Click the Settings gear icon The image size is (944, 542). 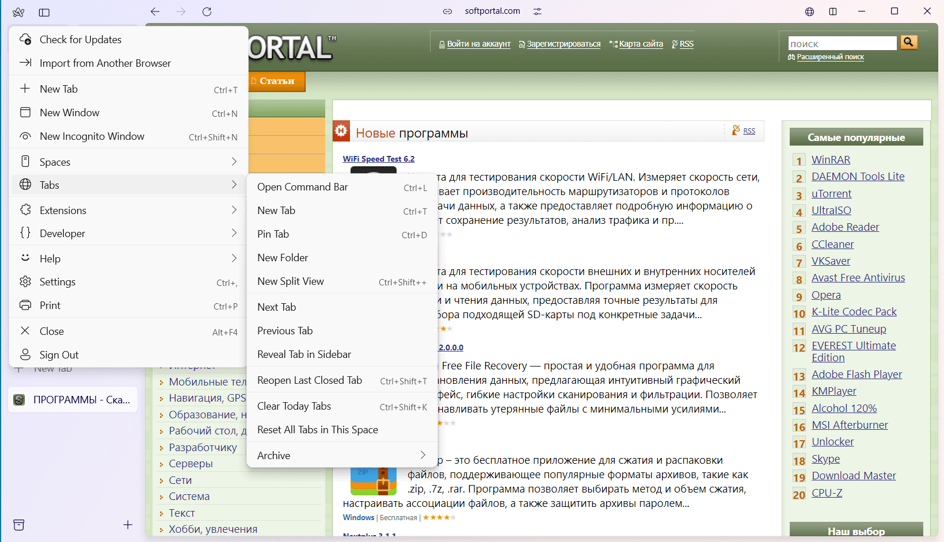pos(25,281)
